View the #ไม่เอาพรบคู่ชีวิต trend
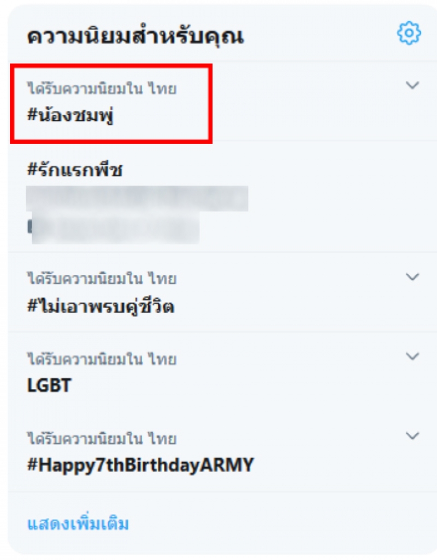The height and width of the screenshot is (560, 437). click(101, 306)
